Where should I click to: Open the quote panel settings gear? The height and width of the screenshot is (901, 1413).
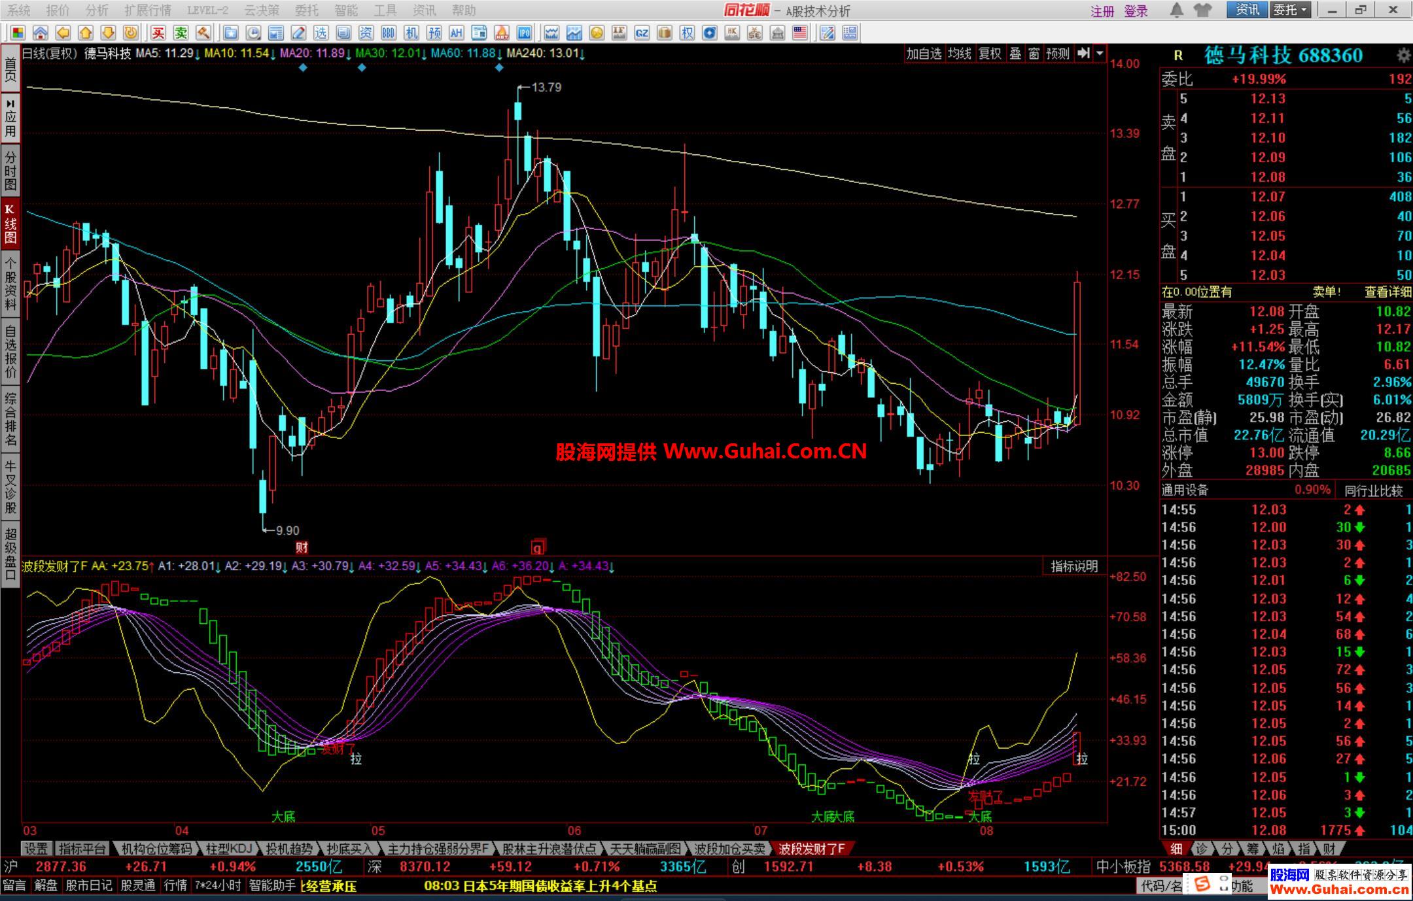[x=1403, y=56]
